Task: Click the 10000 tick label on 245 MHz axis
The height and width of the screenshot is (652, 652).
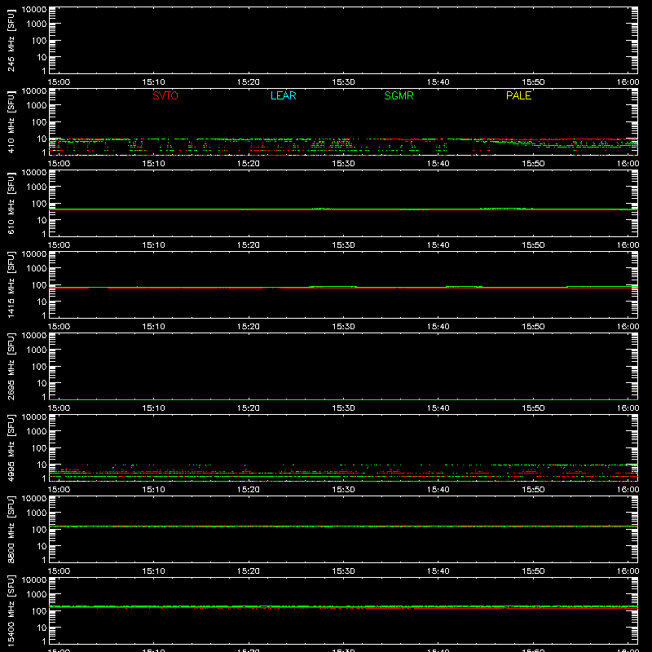Action: [34, 10]
